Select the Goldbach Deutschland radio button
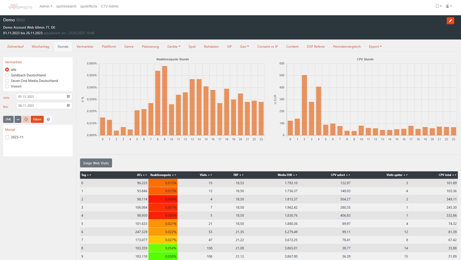Viewport: 461px width, 260px height. [7, 75]
